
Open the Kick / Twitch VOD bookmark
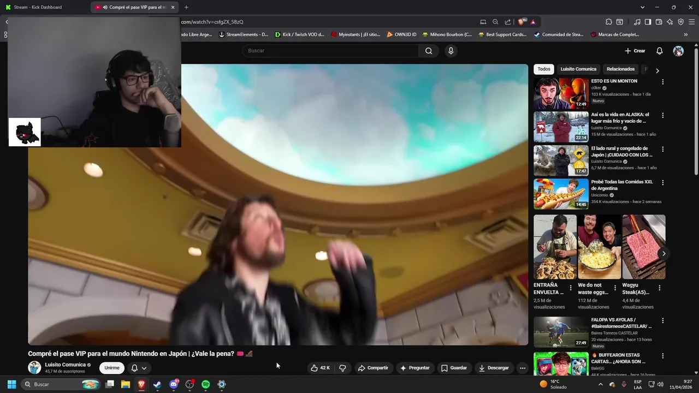[x=299, y=34]
